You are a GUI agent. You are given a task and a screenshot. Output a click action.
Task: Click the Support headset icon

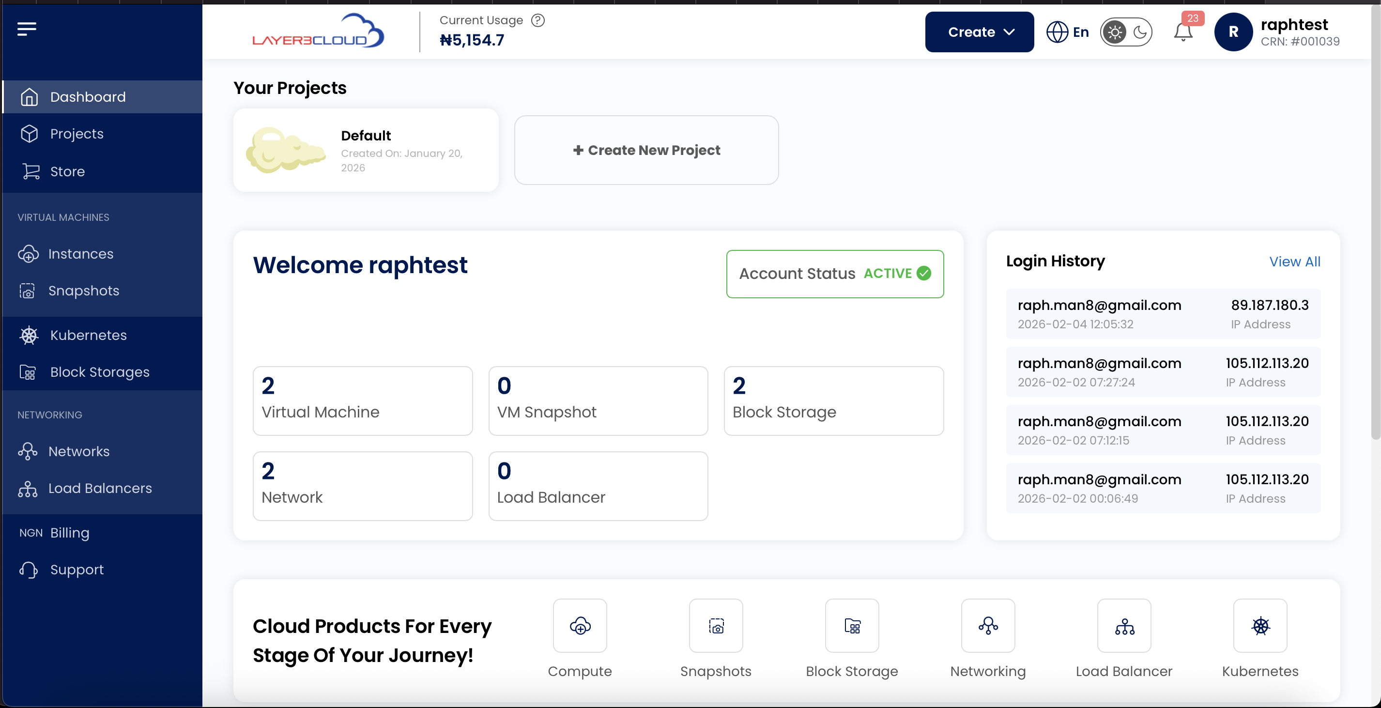point(29,569)
